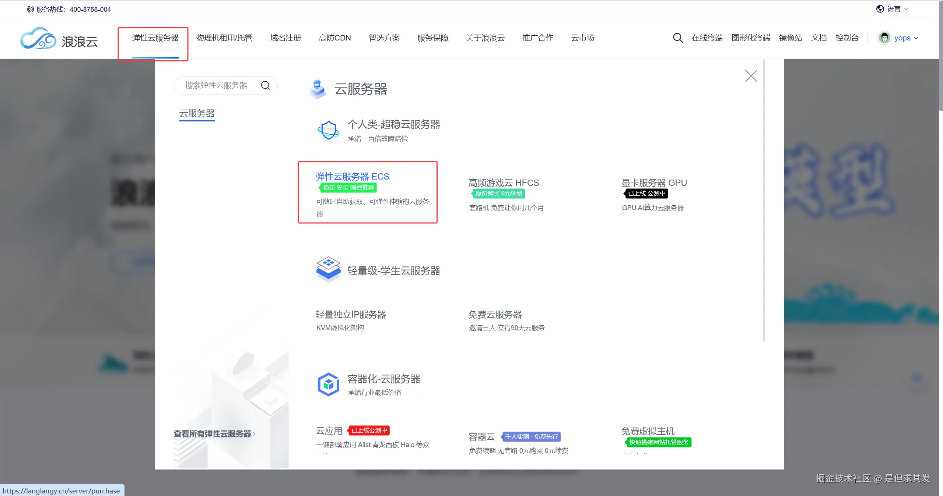Open the 文档 link
Viewport: 943px width, 496px height.
(x=819, y=38)
